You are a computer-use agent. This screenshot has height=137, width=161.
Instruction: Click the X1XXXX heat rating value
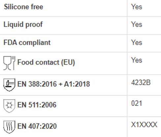pos(144,125)
